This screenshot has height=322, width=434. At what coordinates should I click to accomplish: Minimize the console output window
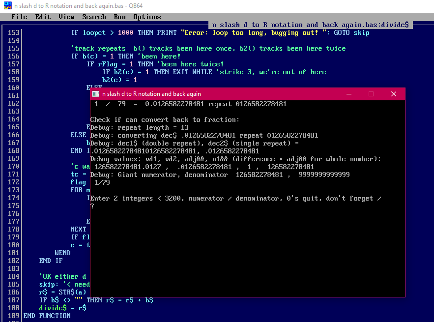point(348,94)
